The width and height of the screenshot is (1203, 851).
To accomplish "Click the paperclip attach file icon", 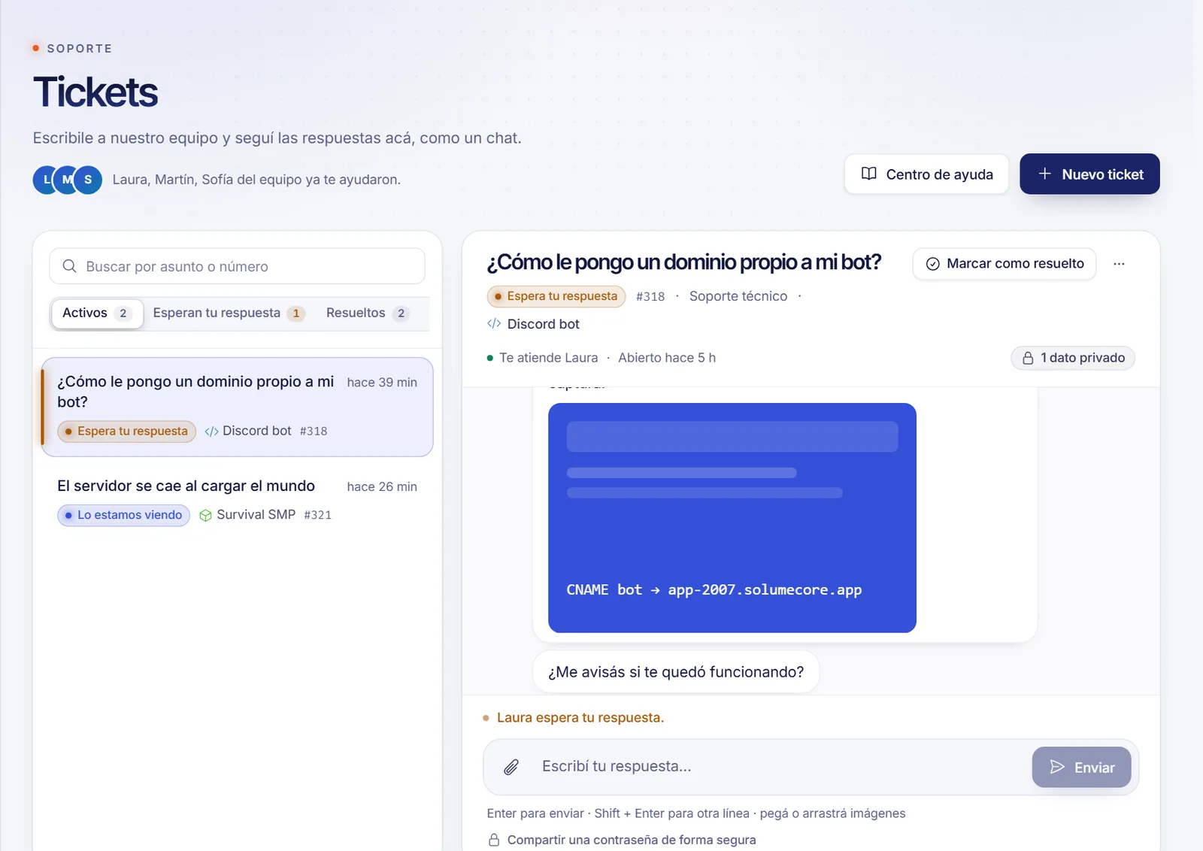I will pos(511,767).
